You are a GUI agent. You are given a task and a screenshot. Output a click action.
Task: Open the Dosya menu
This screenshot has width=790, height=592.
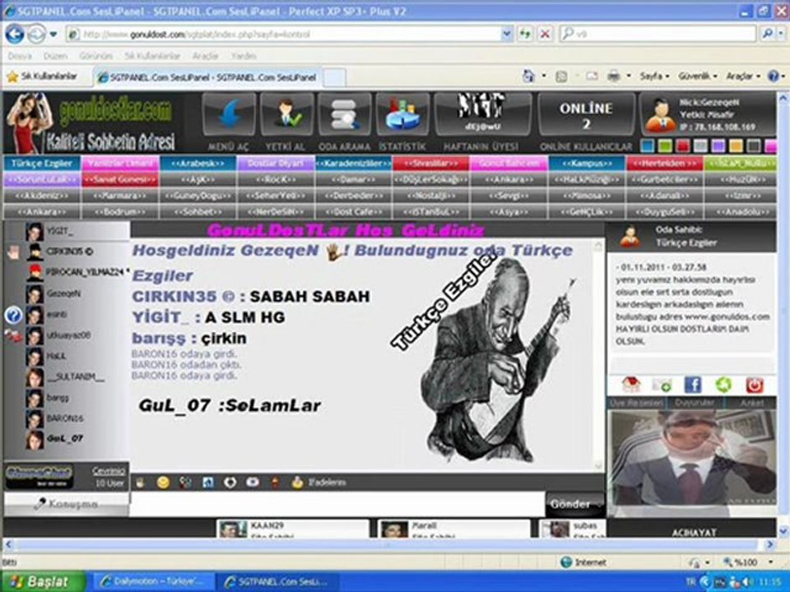point(20,56)
